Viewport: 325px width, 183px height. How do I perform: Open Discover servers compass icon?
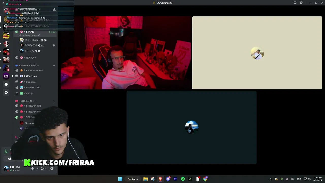(6, 92)
